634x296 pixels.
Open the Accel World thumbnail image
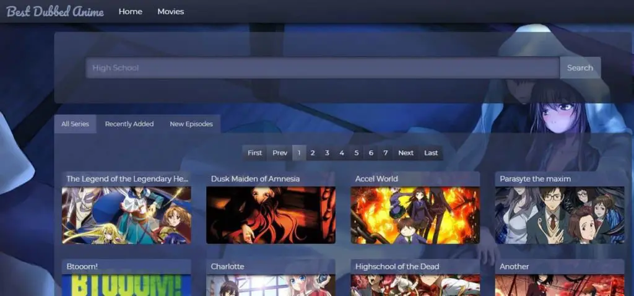click(x=415, y=215)
